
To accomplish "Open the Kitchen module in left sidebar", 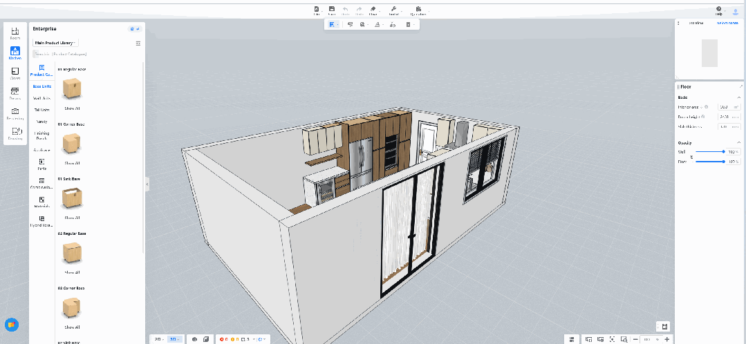I will [x=15, y=53].
